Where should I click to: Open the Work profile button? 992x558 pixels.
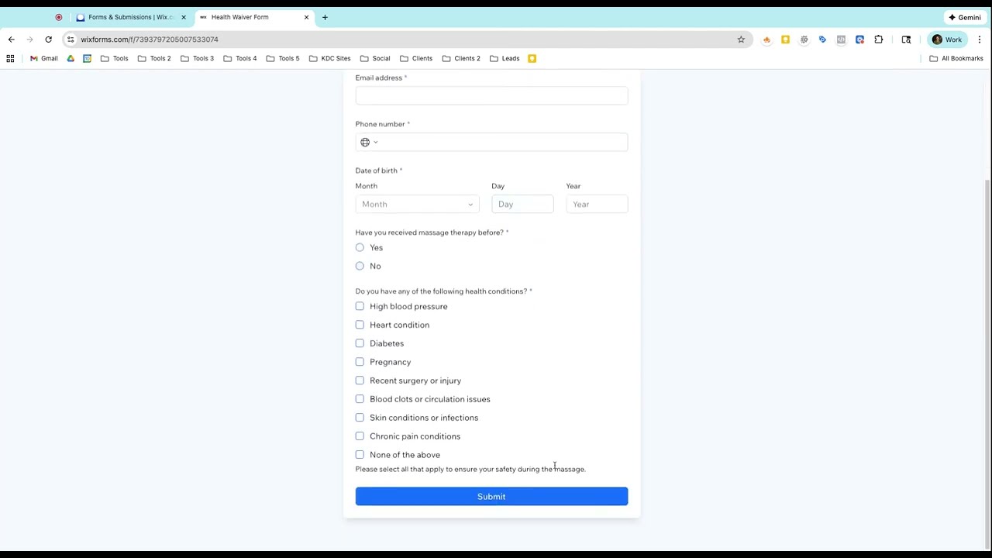coord(947,40)
